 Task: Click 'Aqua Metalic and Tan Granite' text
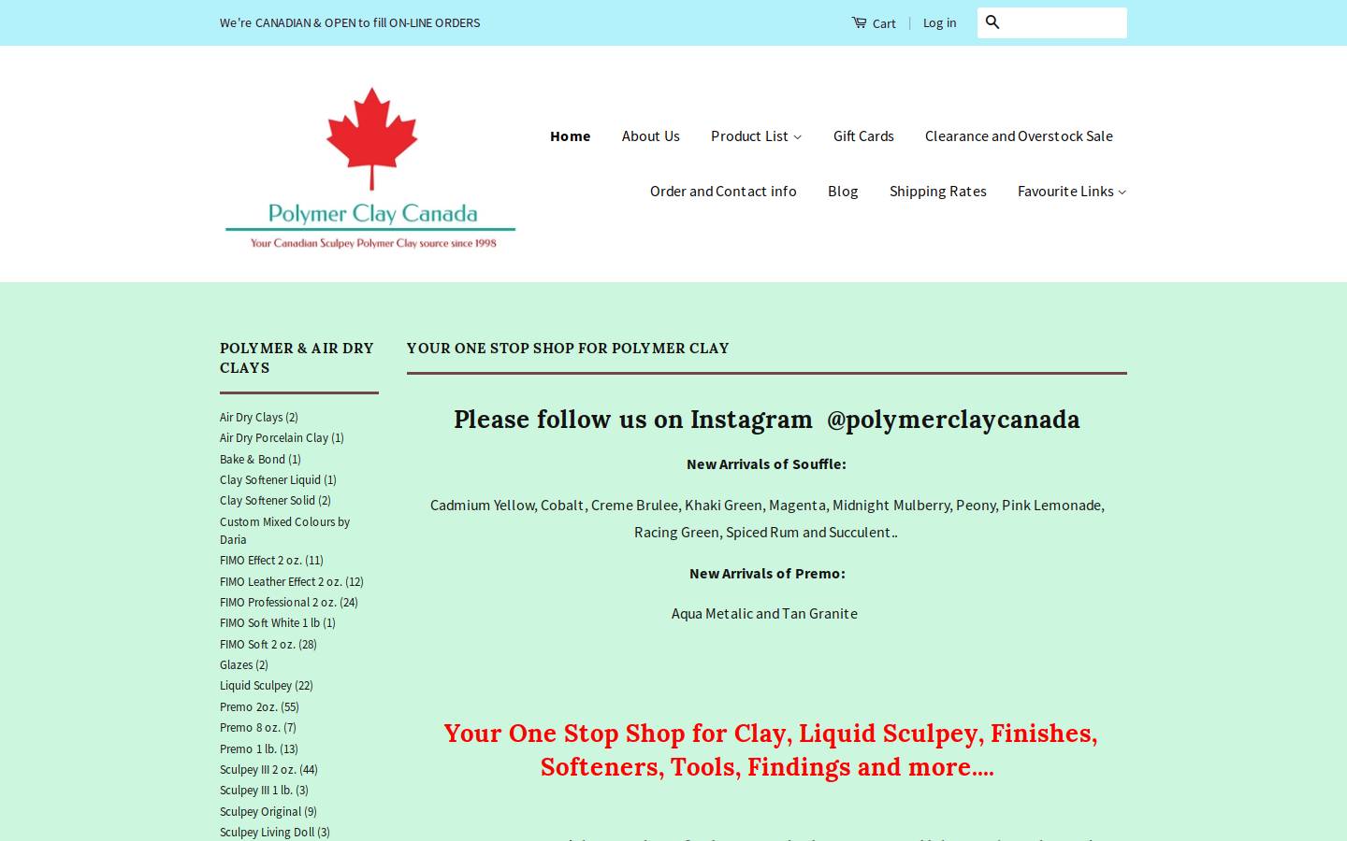[x=764, y=613]
